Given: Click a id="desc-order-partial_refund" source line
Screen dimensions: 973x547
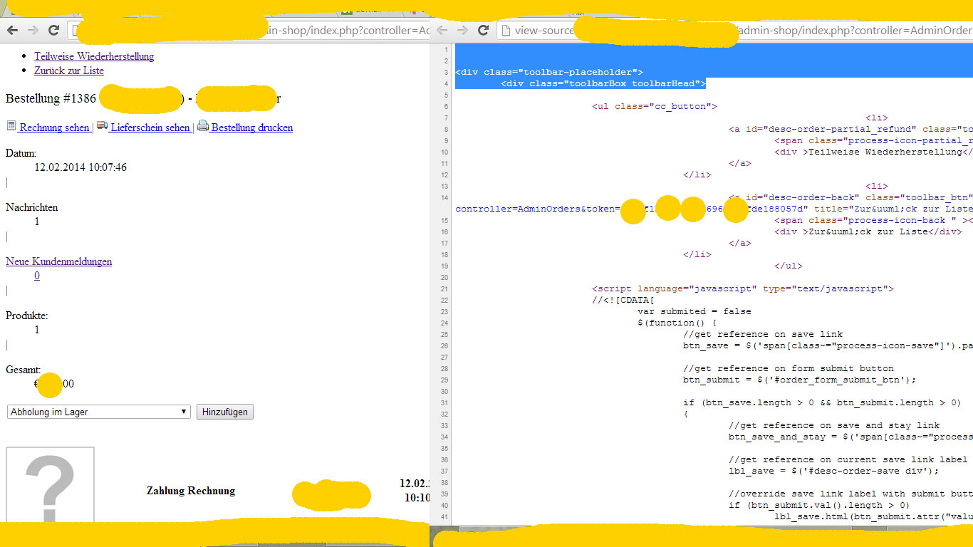Looking at the screenshot, I should (x=851, y=129).
